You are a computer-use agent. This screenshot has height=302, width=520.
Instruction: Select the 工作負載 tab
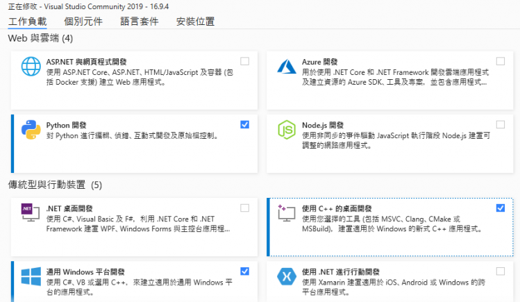26,22
